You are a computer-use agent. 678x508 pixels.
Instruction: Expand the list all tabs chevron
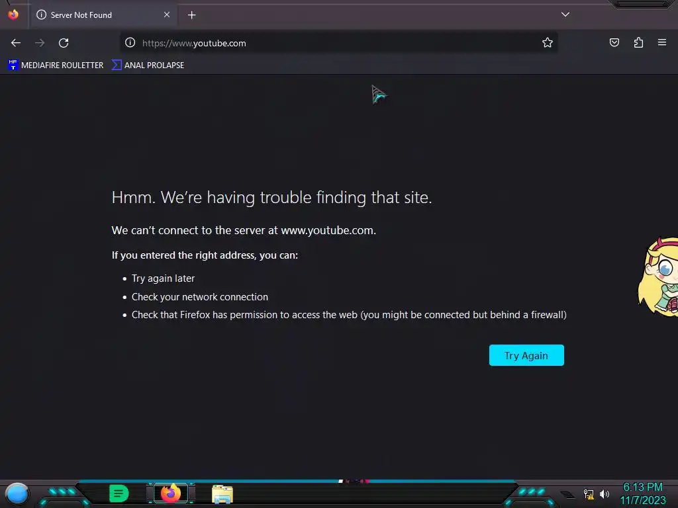[x=565, y=15]
